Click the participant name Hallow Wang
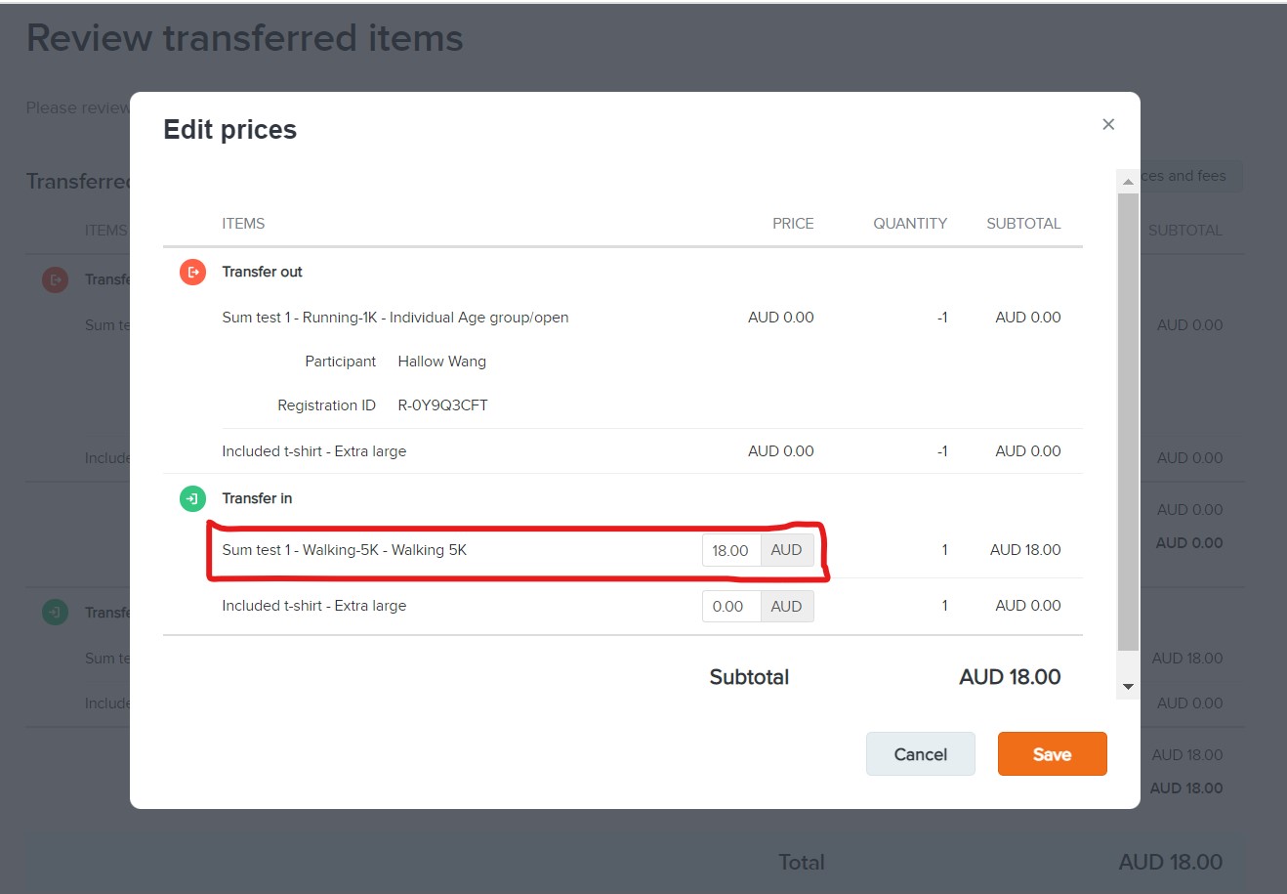Viewport: 1287px width, 894px height. 441,362
